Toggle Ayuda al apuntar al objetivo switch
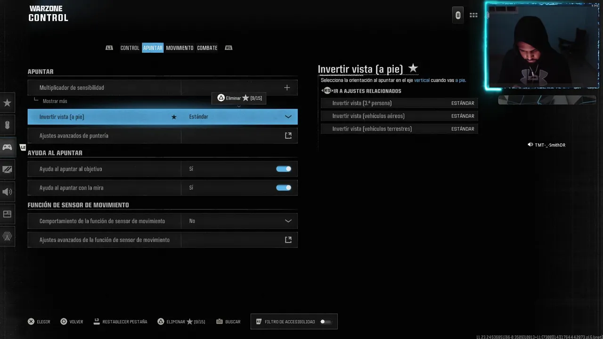This screenshot has height=339, width=603. tap(284, 169)
